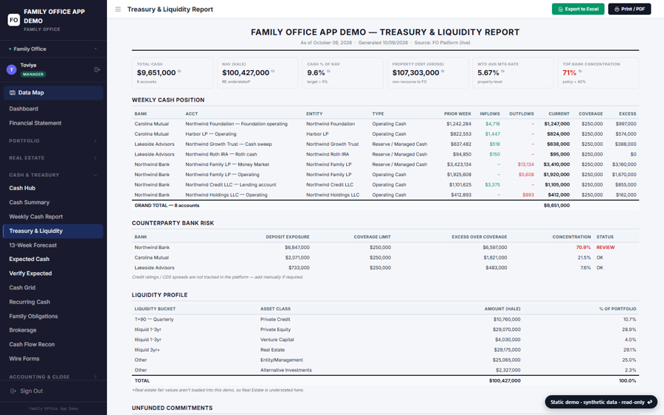
Task: Click the Lakeside Advisors $733,000 exposure
Action: pos(299,268)
